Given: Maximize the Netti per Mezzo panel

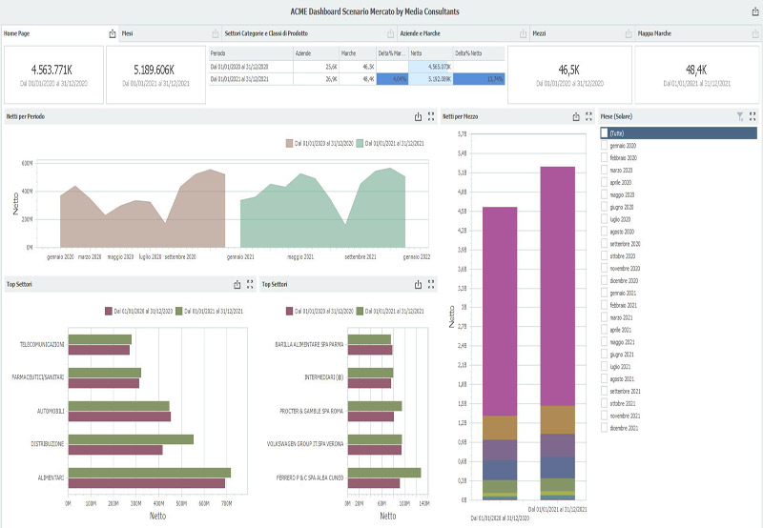Looking at the screenshot, I should point(590,117).
